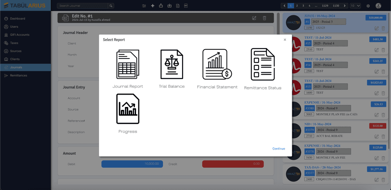
Task: Open Remittances in sidebar
Action: (25, 75)
